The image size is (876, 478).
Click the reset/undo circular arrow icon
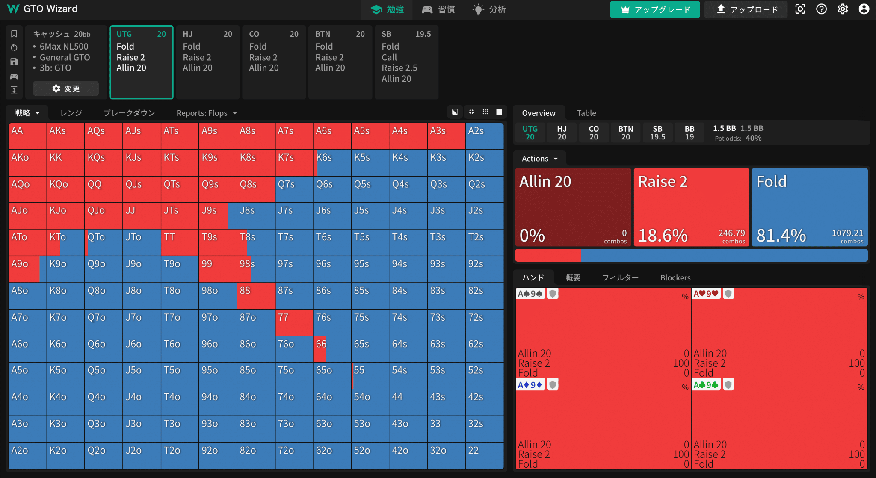pyautogui.click(x=14, y=47)
